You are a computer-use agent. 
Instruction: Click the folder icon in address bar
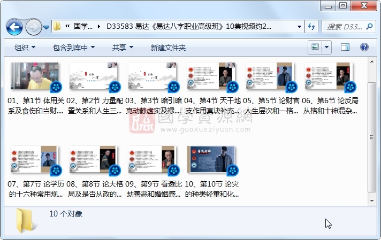[x=57, y=26]
